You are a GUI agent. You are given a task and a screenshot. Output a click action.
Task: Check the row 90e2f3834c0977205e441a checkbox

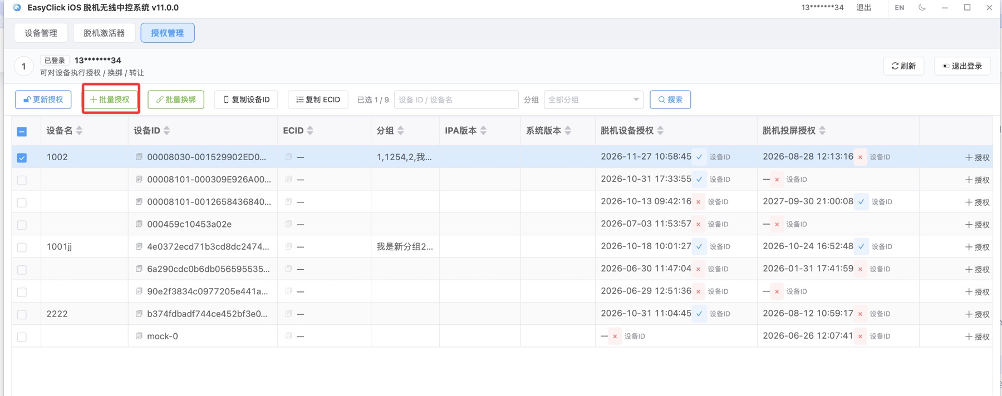[x=22, y=292]
